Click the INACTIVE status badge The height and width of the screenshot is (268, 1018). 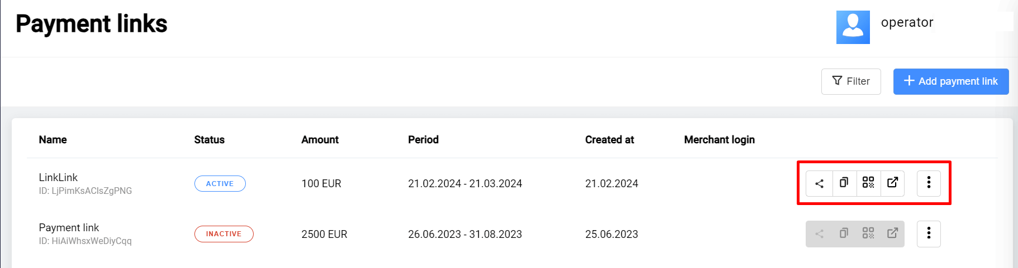[223, 234]
